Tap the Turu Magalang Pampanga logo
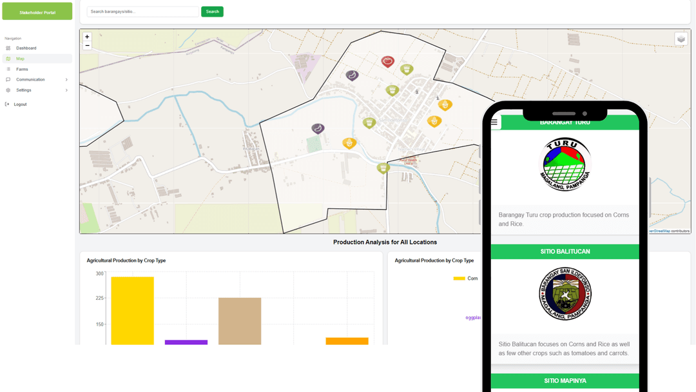 565,164
